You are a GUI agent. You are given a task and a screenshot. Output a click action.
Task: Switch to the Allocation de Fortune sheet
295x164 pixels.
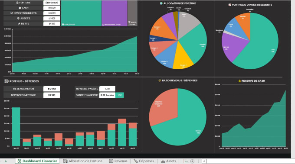coord(83,161)
